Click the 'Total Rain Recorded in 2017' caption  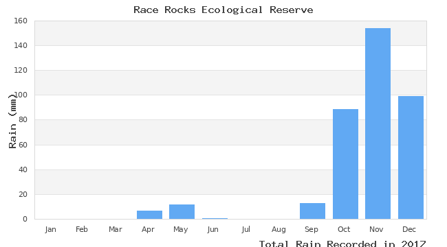click(x=342, y=244)
